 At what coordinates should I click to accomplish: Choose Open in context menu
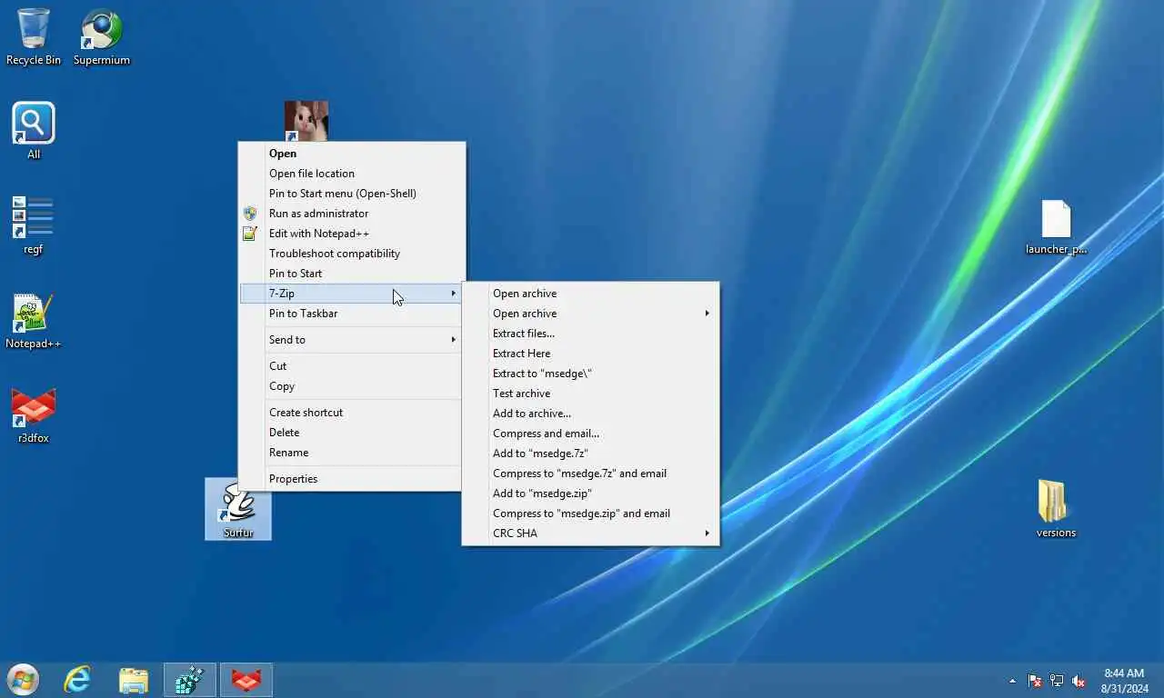351,154
